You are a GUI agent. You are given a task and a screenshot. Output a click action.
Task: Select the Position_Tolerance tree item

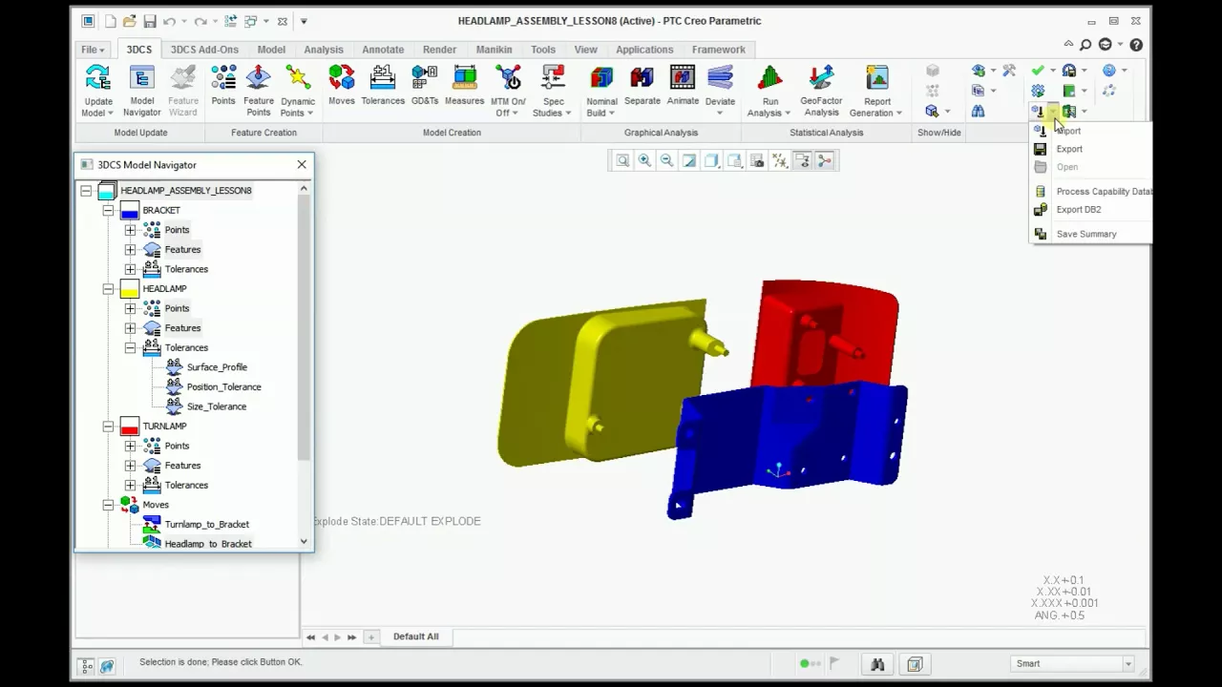pos(223,387)
